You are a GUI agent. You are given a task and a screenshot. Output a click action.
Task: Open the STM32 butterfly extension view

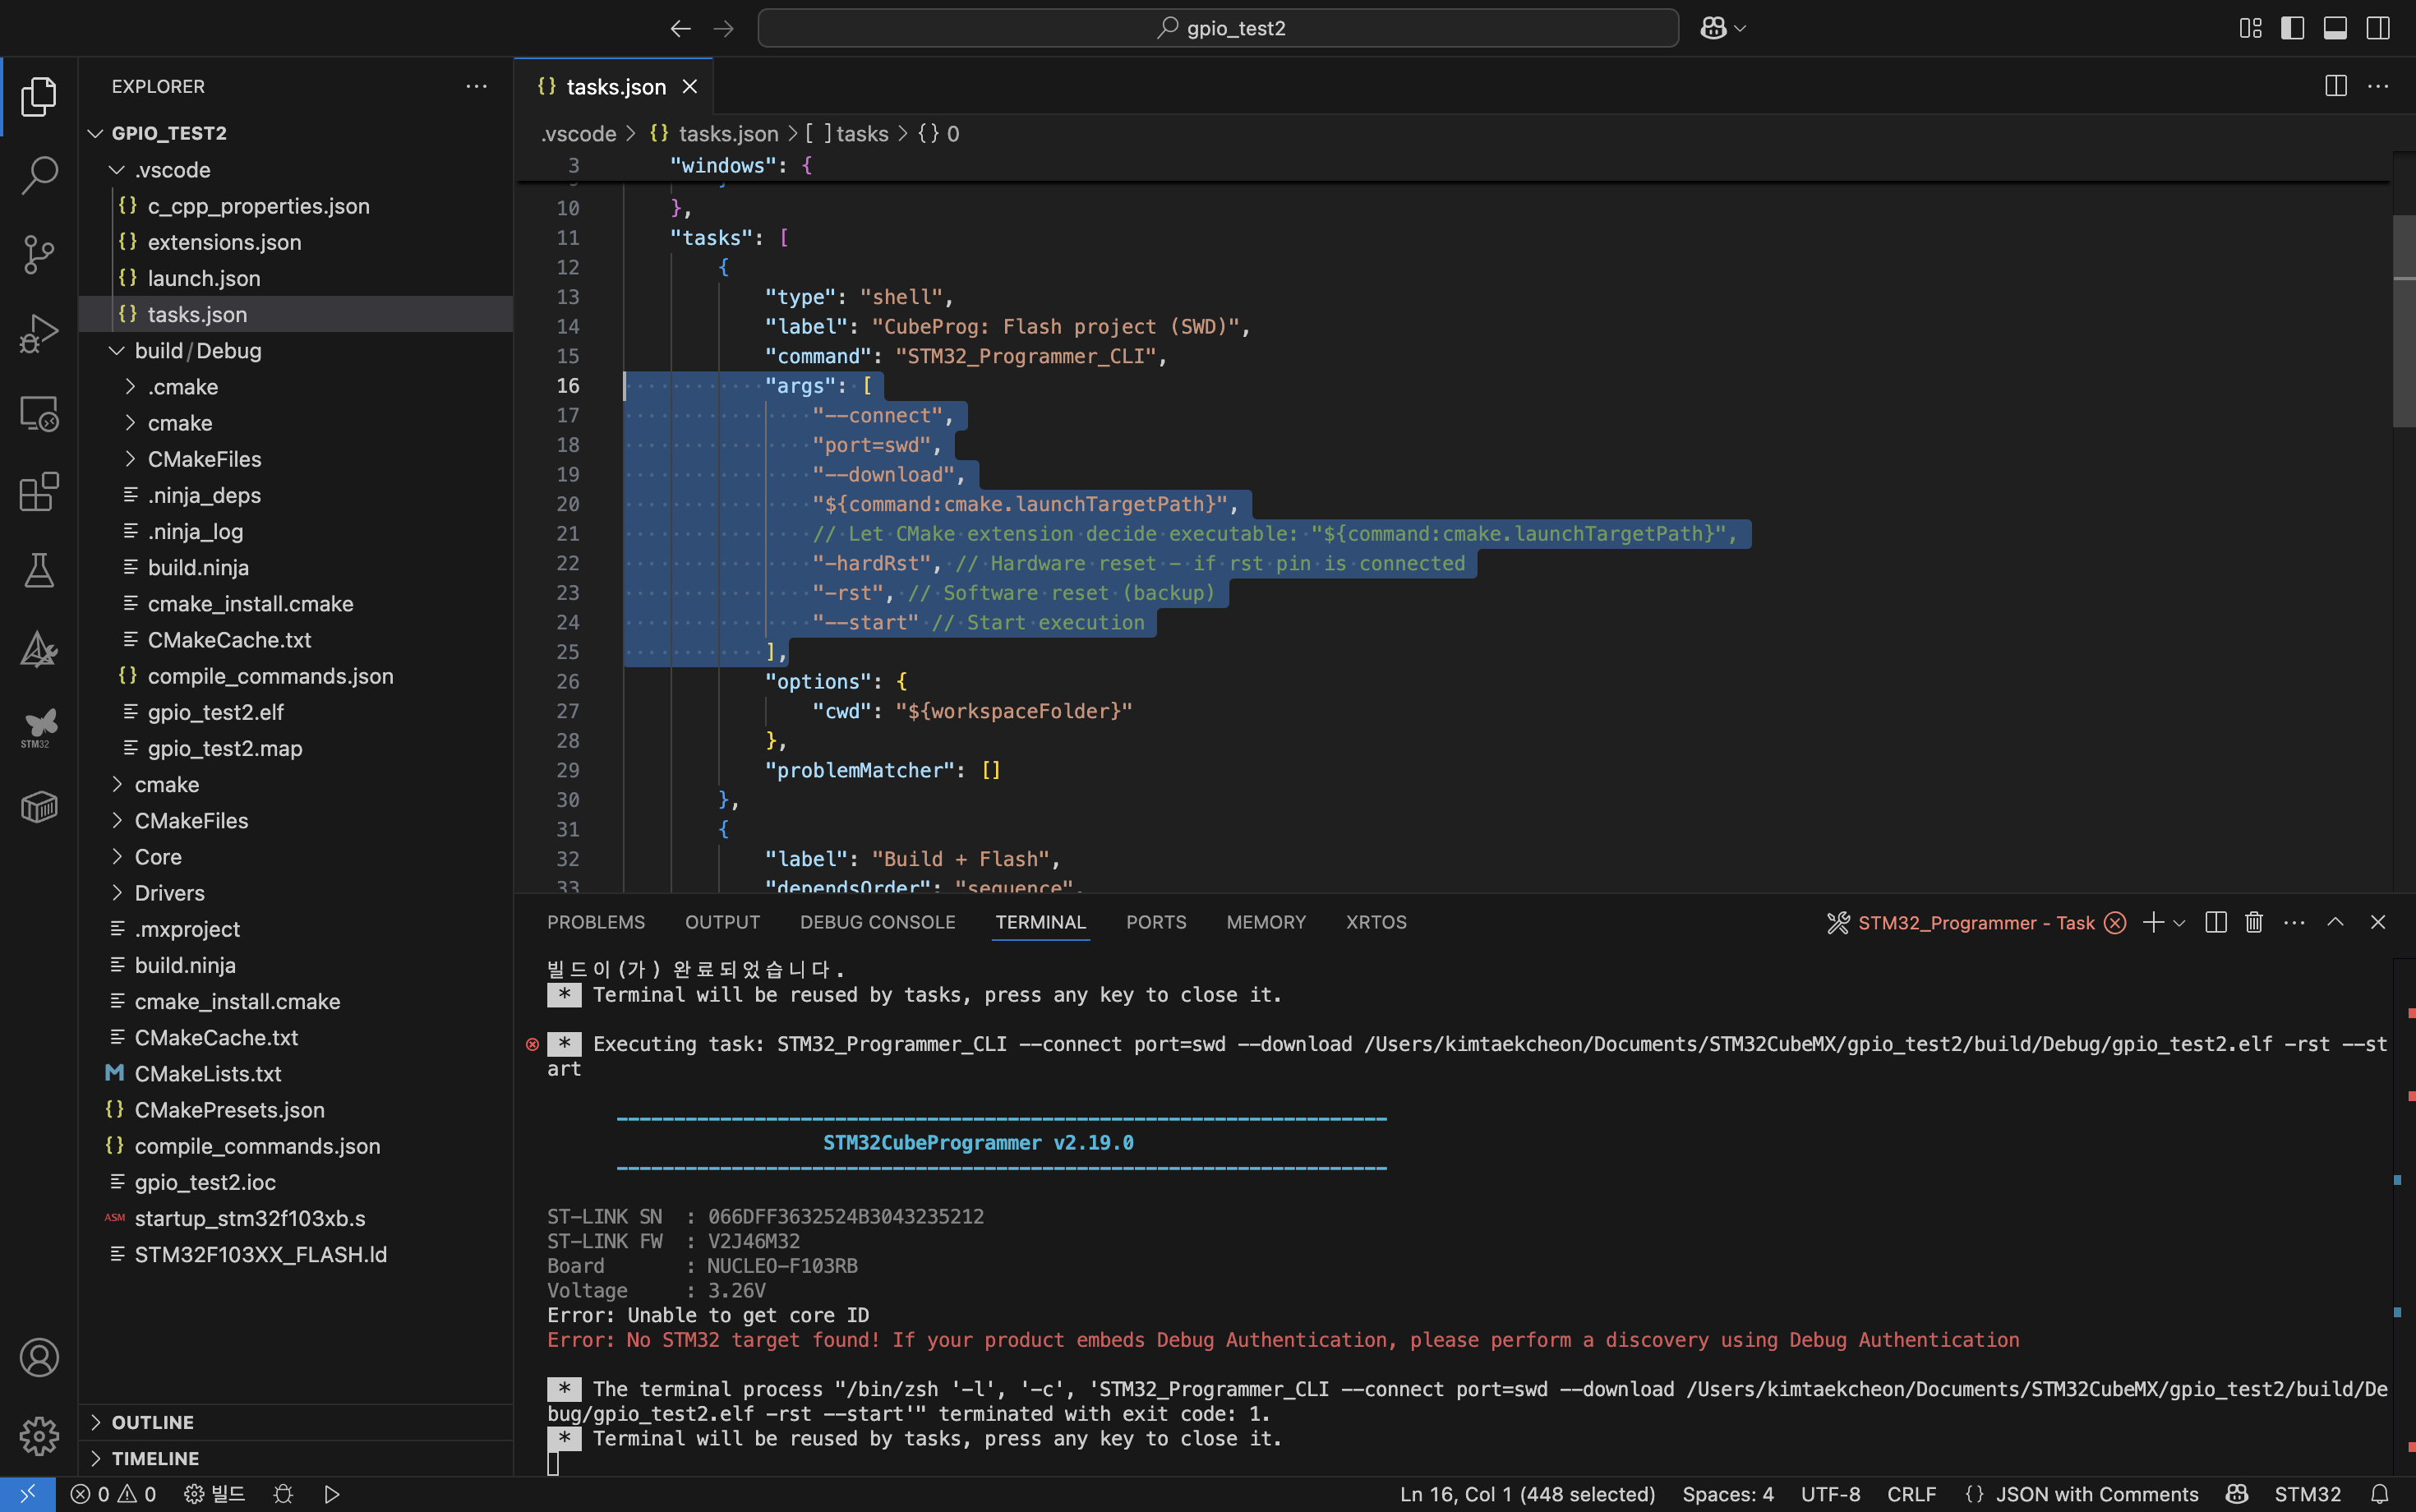[39, 728]
